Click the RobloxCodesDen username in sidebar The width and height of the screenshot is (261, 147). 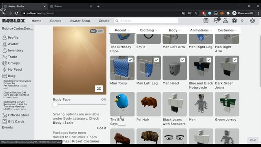coord(17,29)
